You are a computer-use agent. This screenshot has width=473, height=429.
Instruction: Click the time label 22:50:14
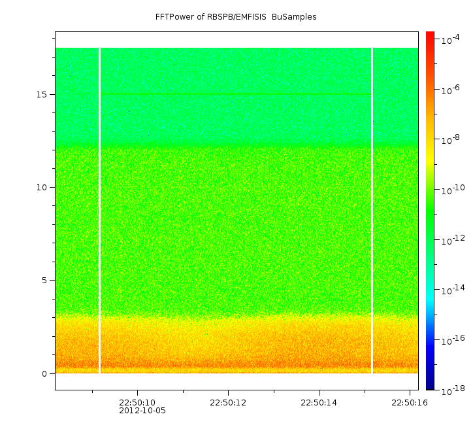click(x=319, y=403)
